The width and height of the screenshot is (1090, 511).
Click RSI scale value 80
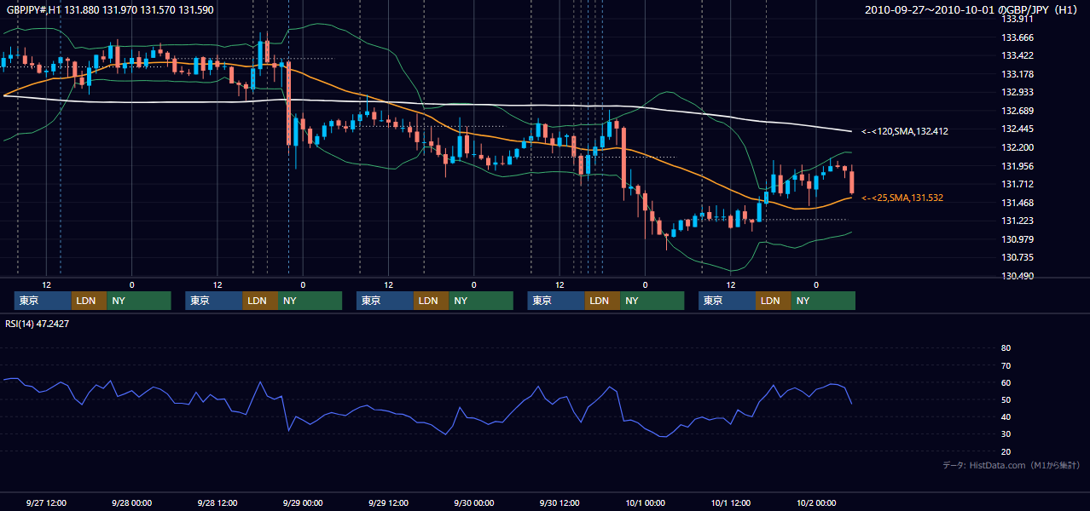[1006, 348]
